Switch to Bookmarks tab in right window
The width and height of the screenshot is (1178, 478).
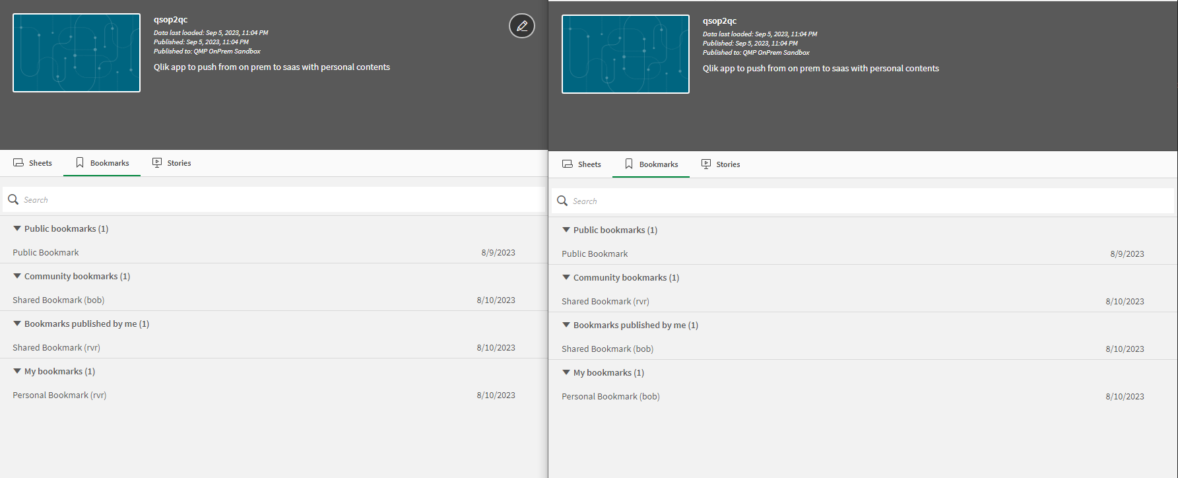click(x=651, y=164)
